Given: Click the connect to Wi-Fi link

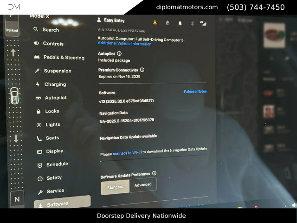Looking at the screenshot, I should 127,153.
